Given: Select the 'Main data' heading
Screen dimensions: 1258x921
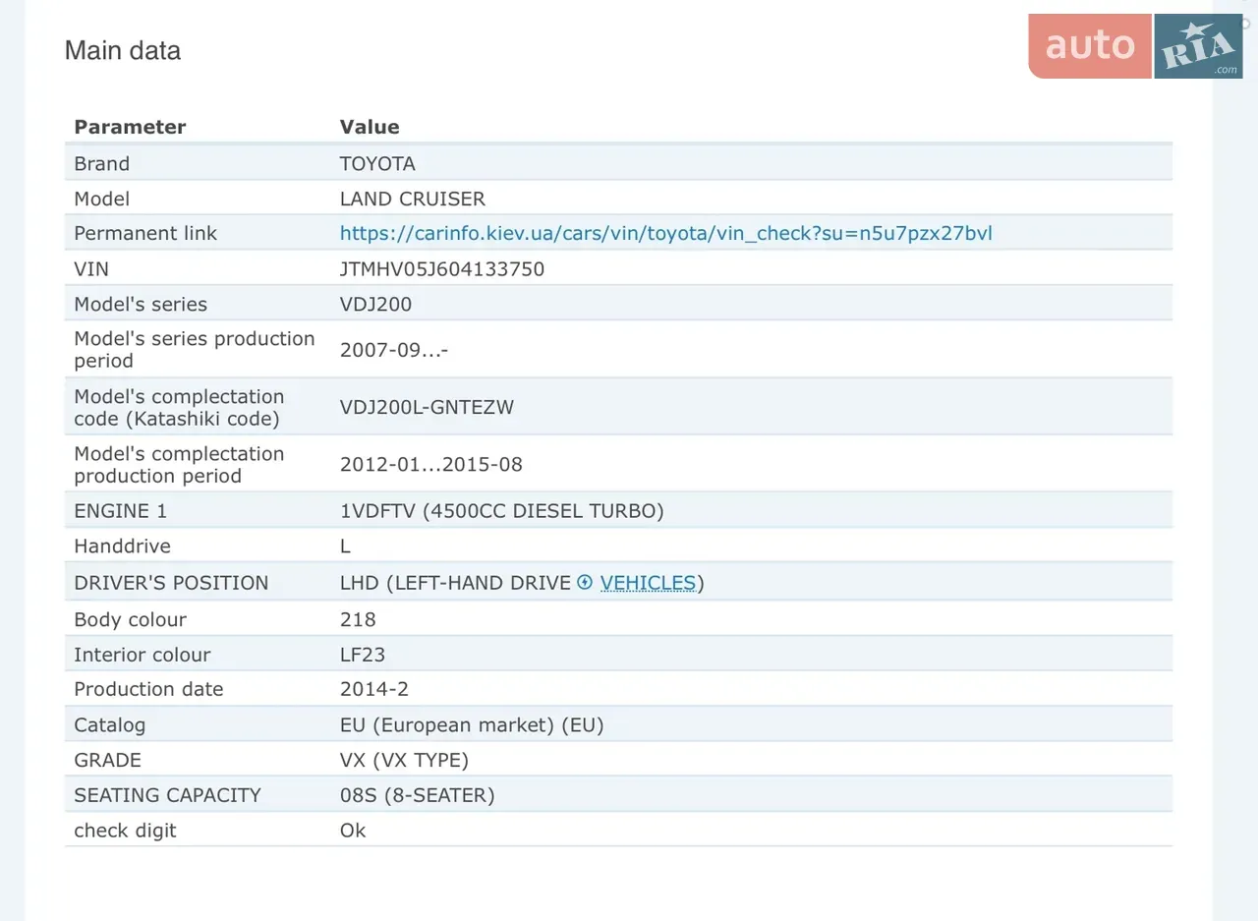Looking at the screenshot, I should coord(123,50).
